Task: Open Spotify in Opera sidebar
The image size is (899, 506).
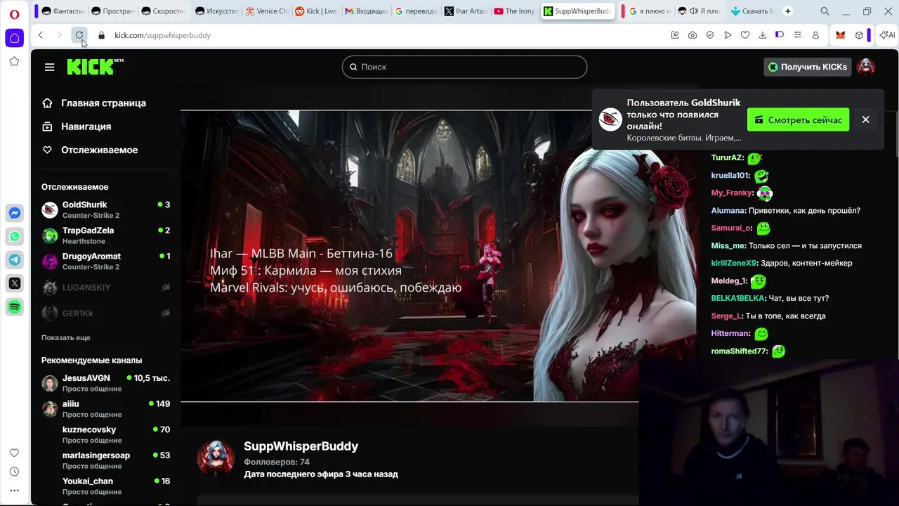Action: tap(14, 307)
